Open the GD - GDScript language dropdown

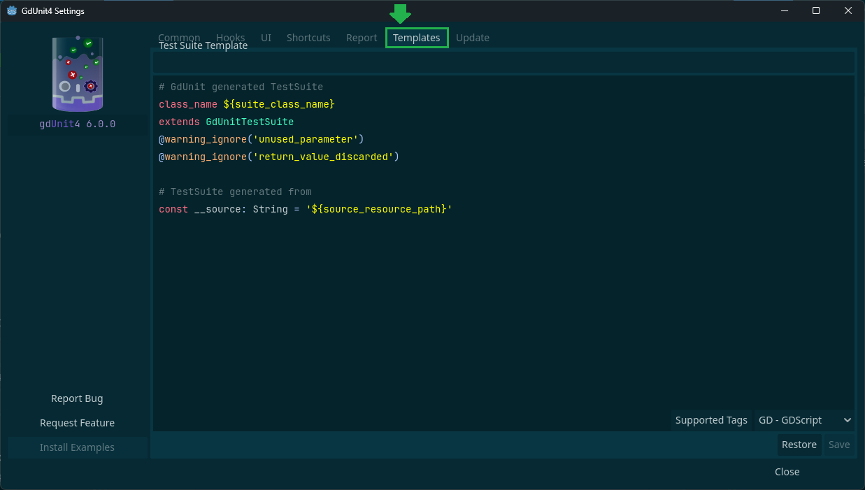point(803,420)
